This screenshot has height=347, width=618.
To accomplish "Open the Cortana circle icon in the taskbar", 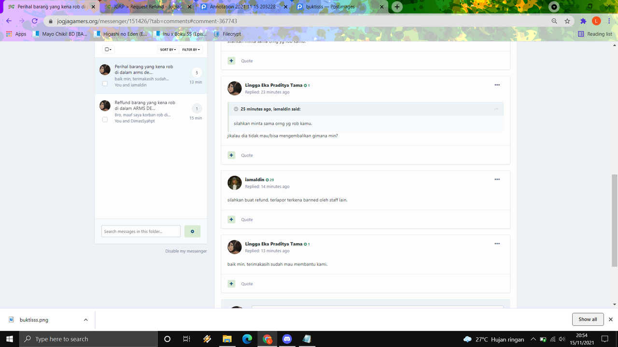I will [x=167, y=339].
